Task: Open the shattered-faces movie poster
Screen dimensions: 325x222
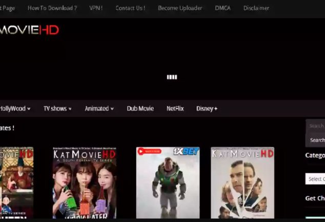Action: (x=242, y=183)
